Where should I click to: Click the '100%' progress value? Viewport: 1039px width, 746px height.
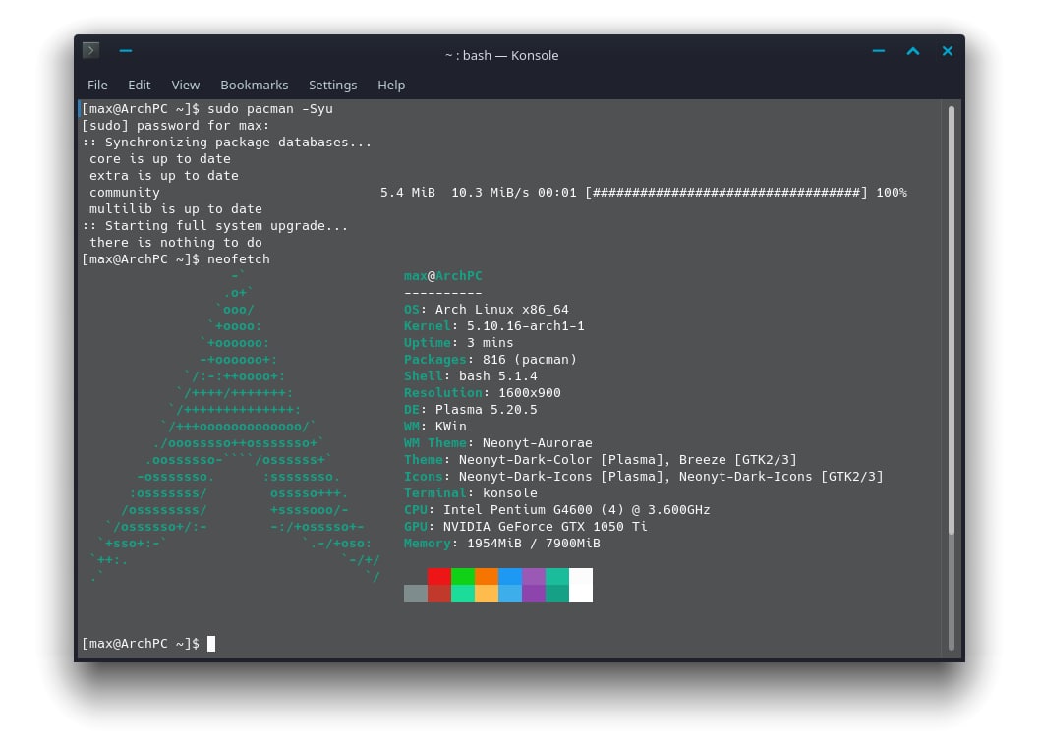[892, 192]
